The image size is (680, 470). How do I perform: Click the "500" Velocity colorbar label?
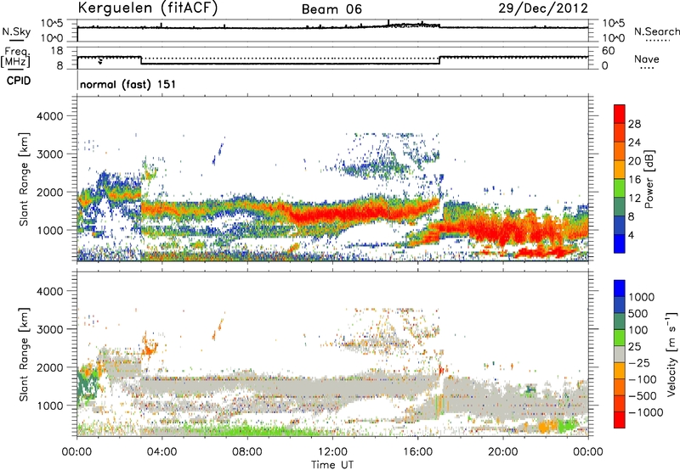(639, 313)
